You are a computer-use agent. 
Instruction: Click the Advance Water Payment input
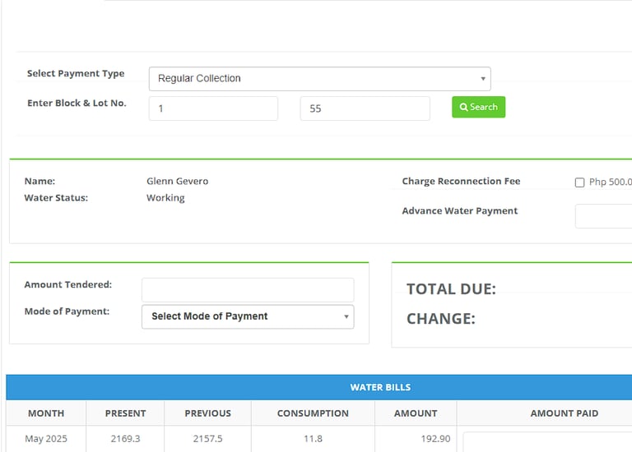point(603,216)
